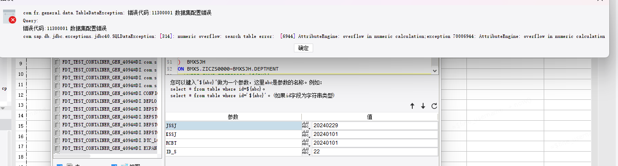Click the RCBT value field 20240101
The width and height of the screenshot is (618, 166).
[374, 143]
